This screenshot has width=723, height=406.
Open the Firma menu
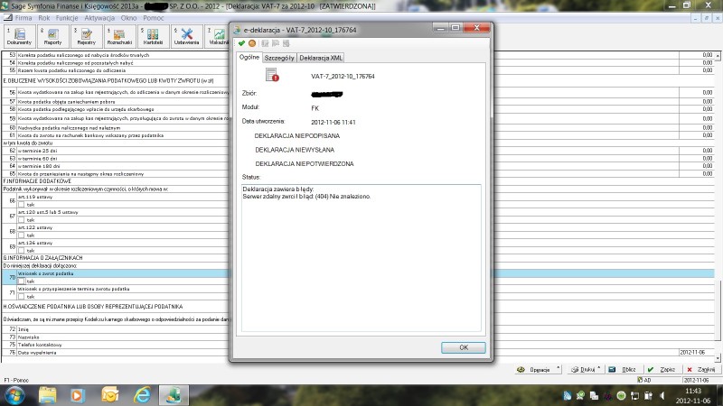coord(23,18)
